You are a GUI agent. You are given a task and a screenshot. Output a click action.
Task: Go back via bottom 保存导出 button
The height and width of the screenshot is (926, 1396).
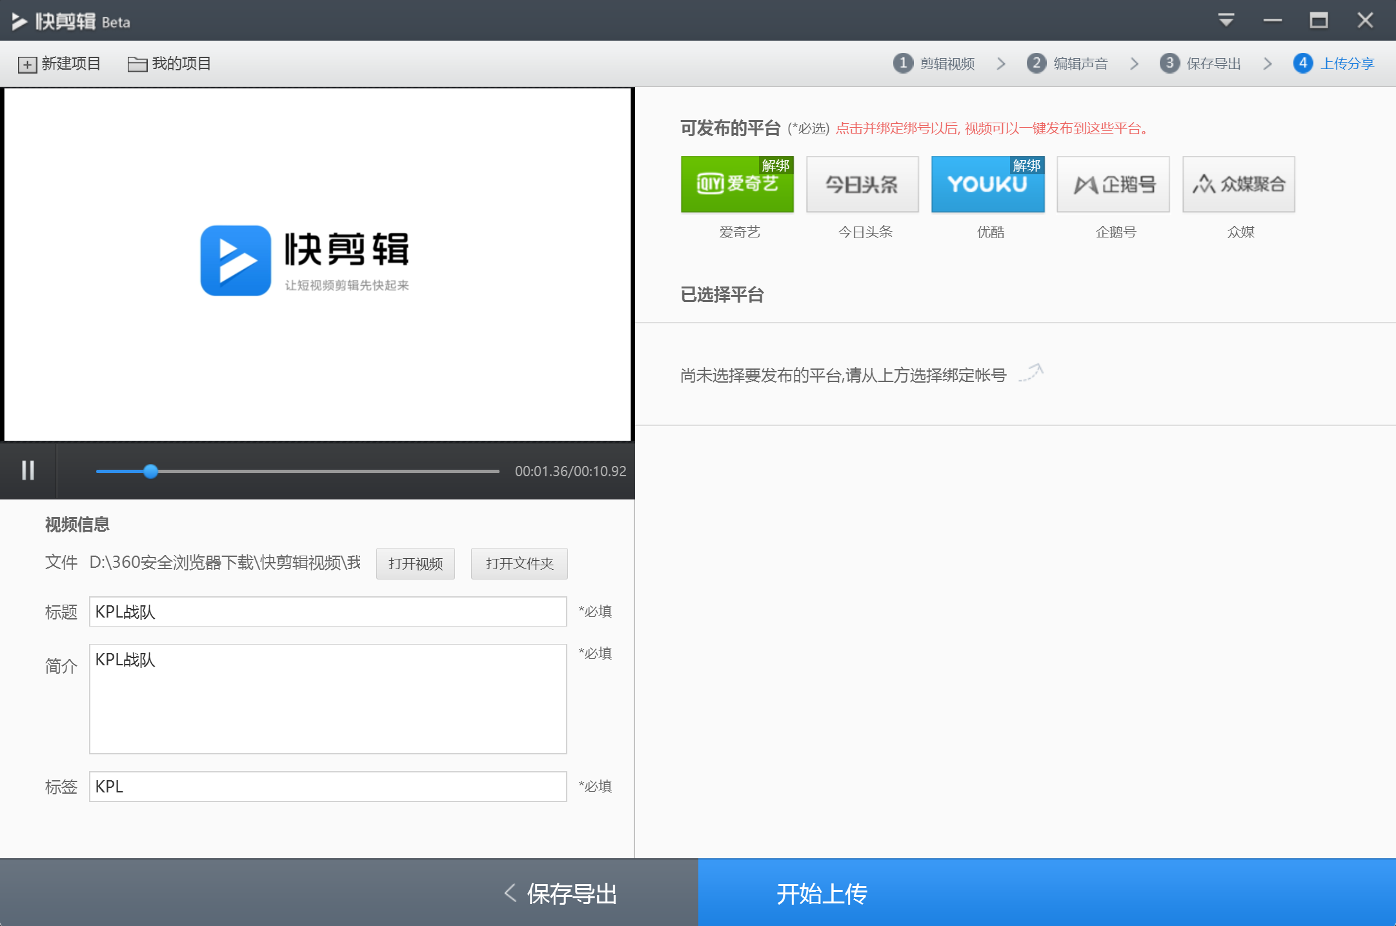pos(560,893)
